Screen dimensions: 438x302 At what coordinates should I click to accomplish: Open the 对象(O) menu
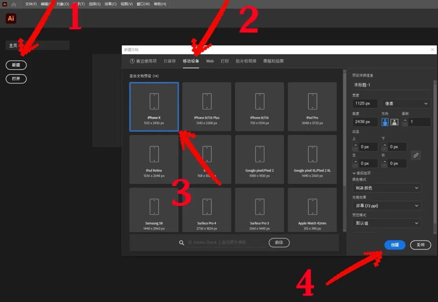click(62, 4)
